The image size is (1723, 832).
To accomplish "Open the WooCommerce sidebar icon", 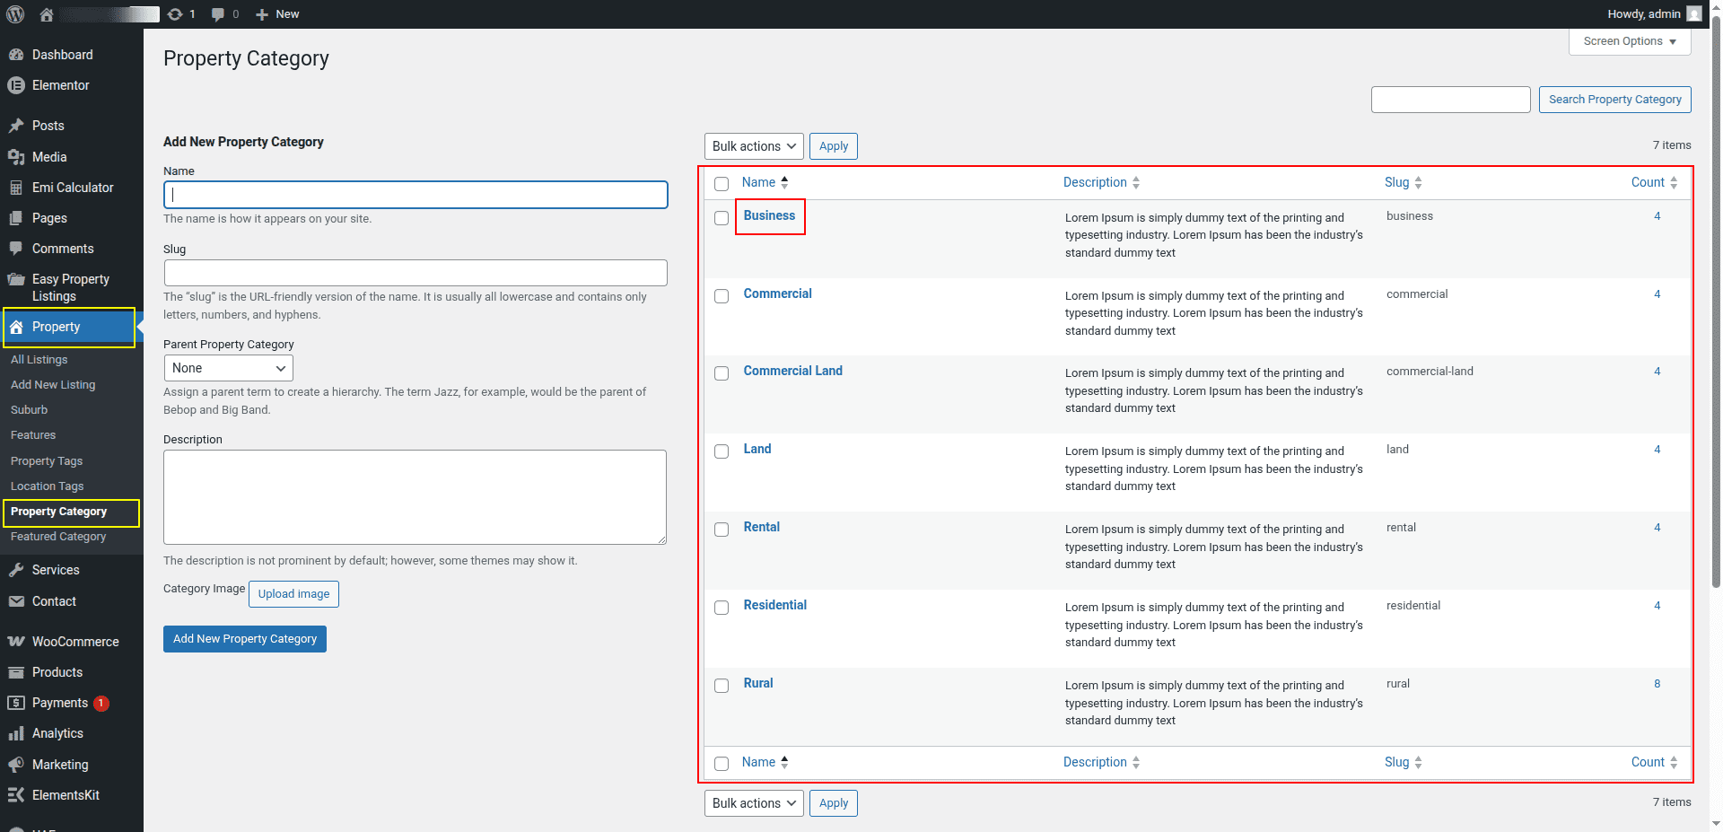I will (15, 642).
